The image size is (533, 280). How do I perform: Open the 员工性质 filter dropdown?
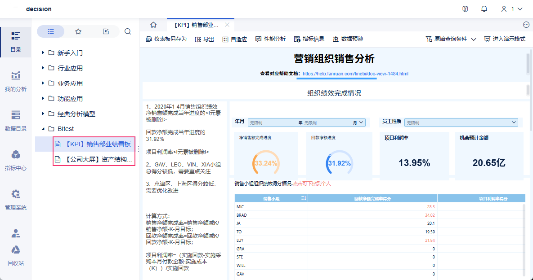click(x=461, y=122)
